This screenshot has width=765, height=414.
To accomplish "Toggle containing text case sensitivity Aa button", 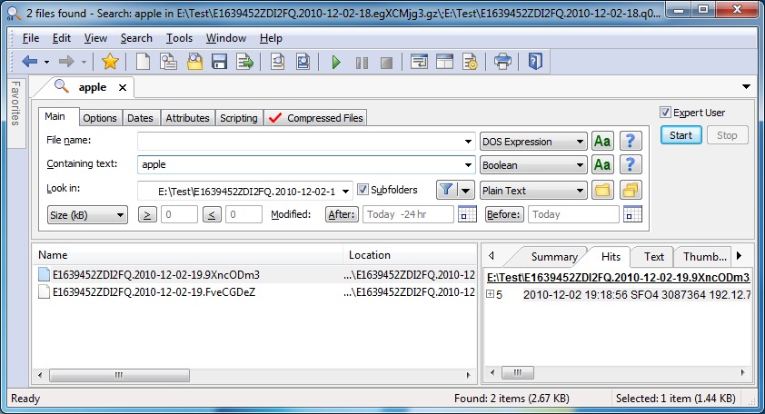I will 602,165.
